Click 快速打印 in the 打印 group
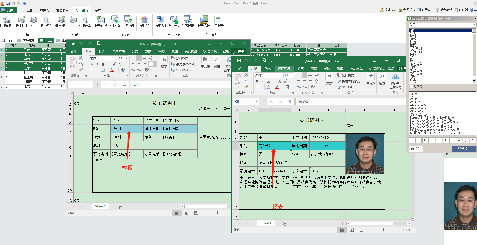 tap(22, 21)
